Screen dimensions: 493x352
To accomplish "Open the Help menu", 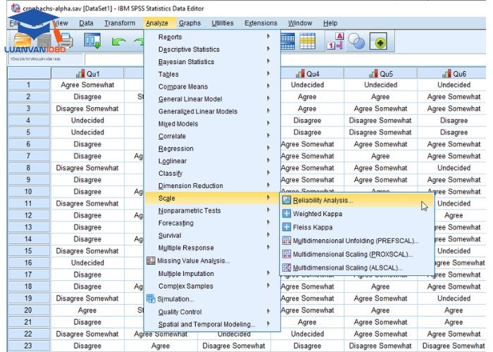I will click(330, 23).
